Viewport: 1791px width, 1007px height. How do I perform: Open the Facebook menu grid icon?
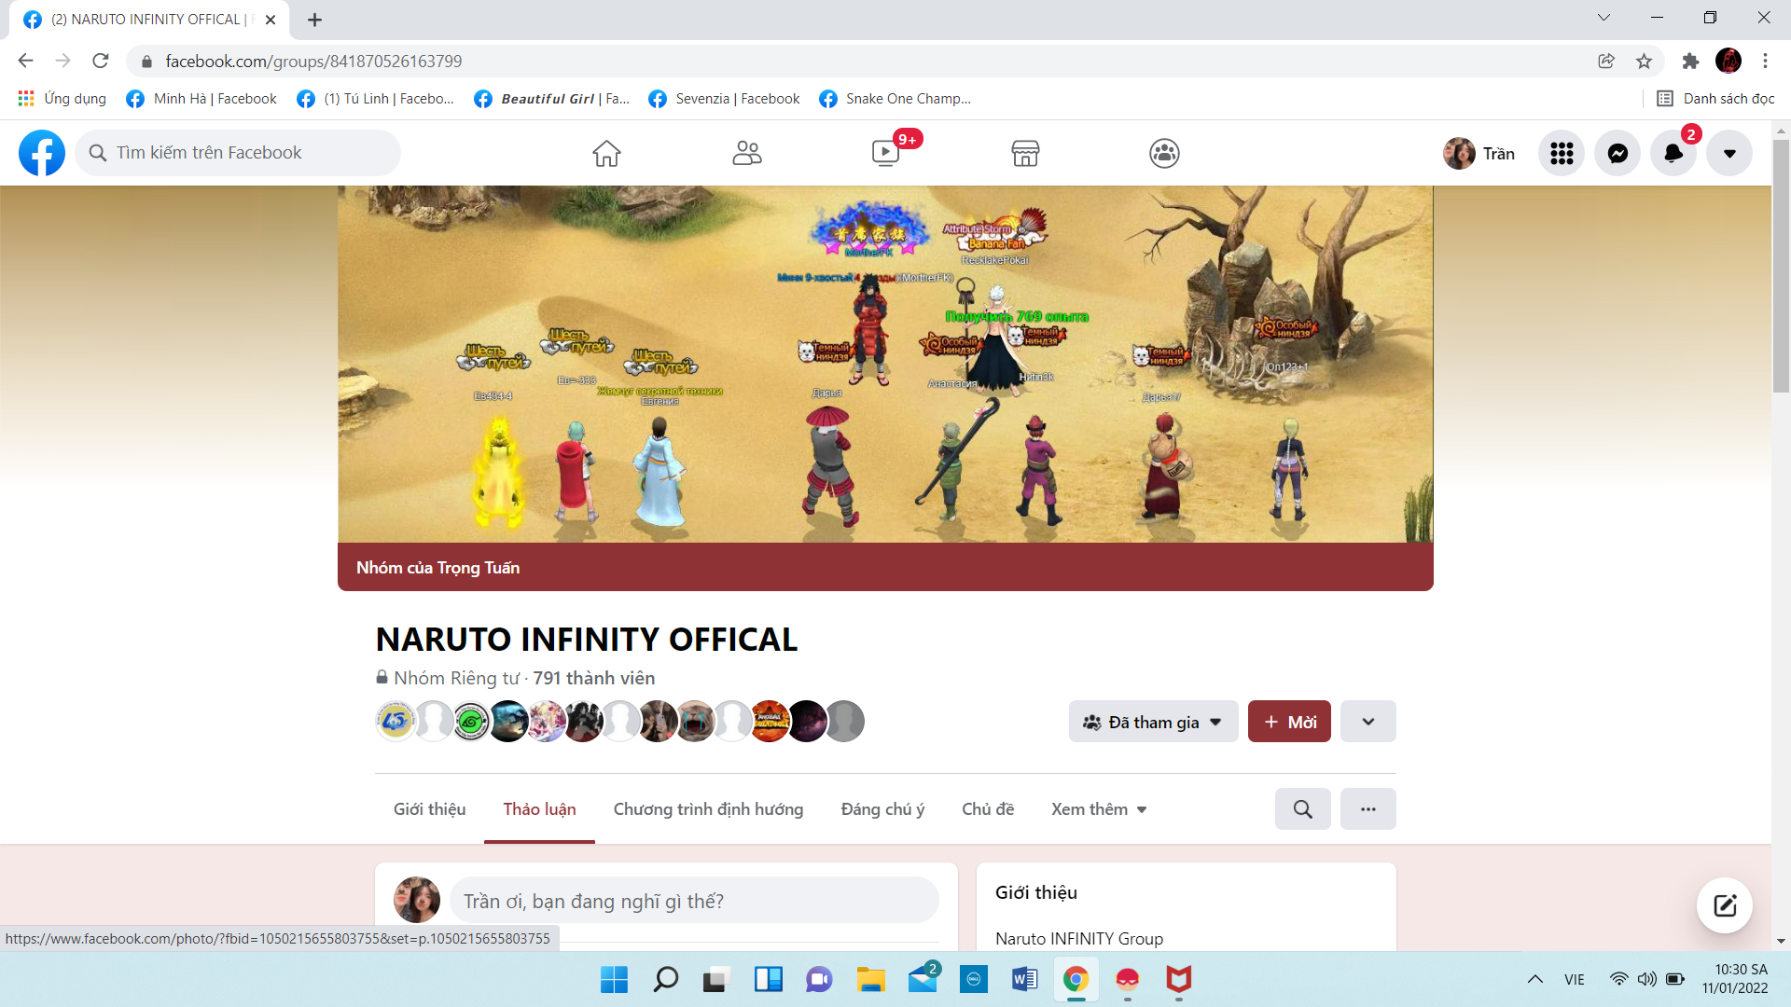[1562, 153]
